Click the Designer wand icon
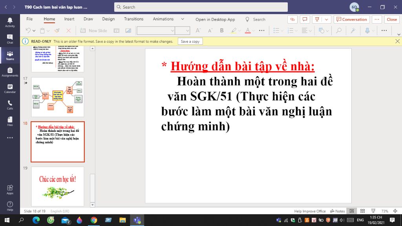This screenshot has width=402, height=226. pos(353,31)
